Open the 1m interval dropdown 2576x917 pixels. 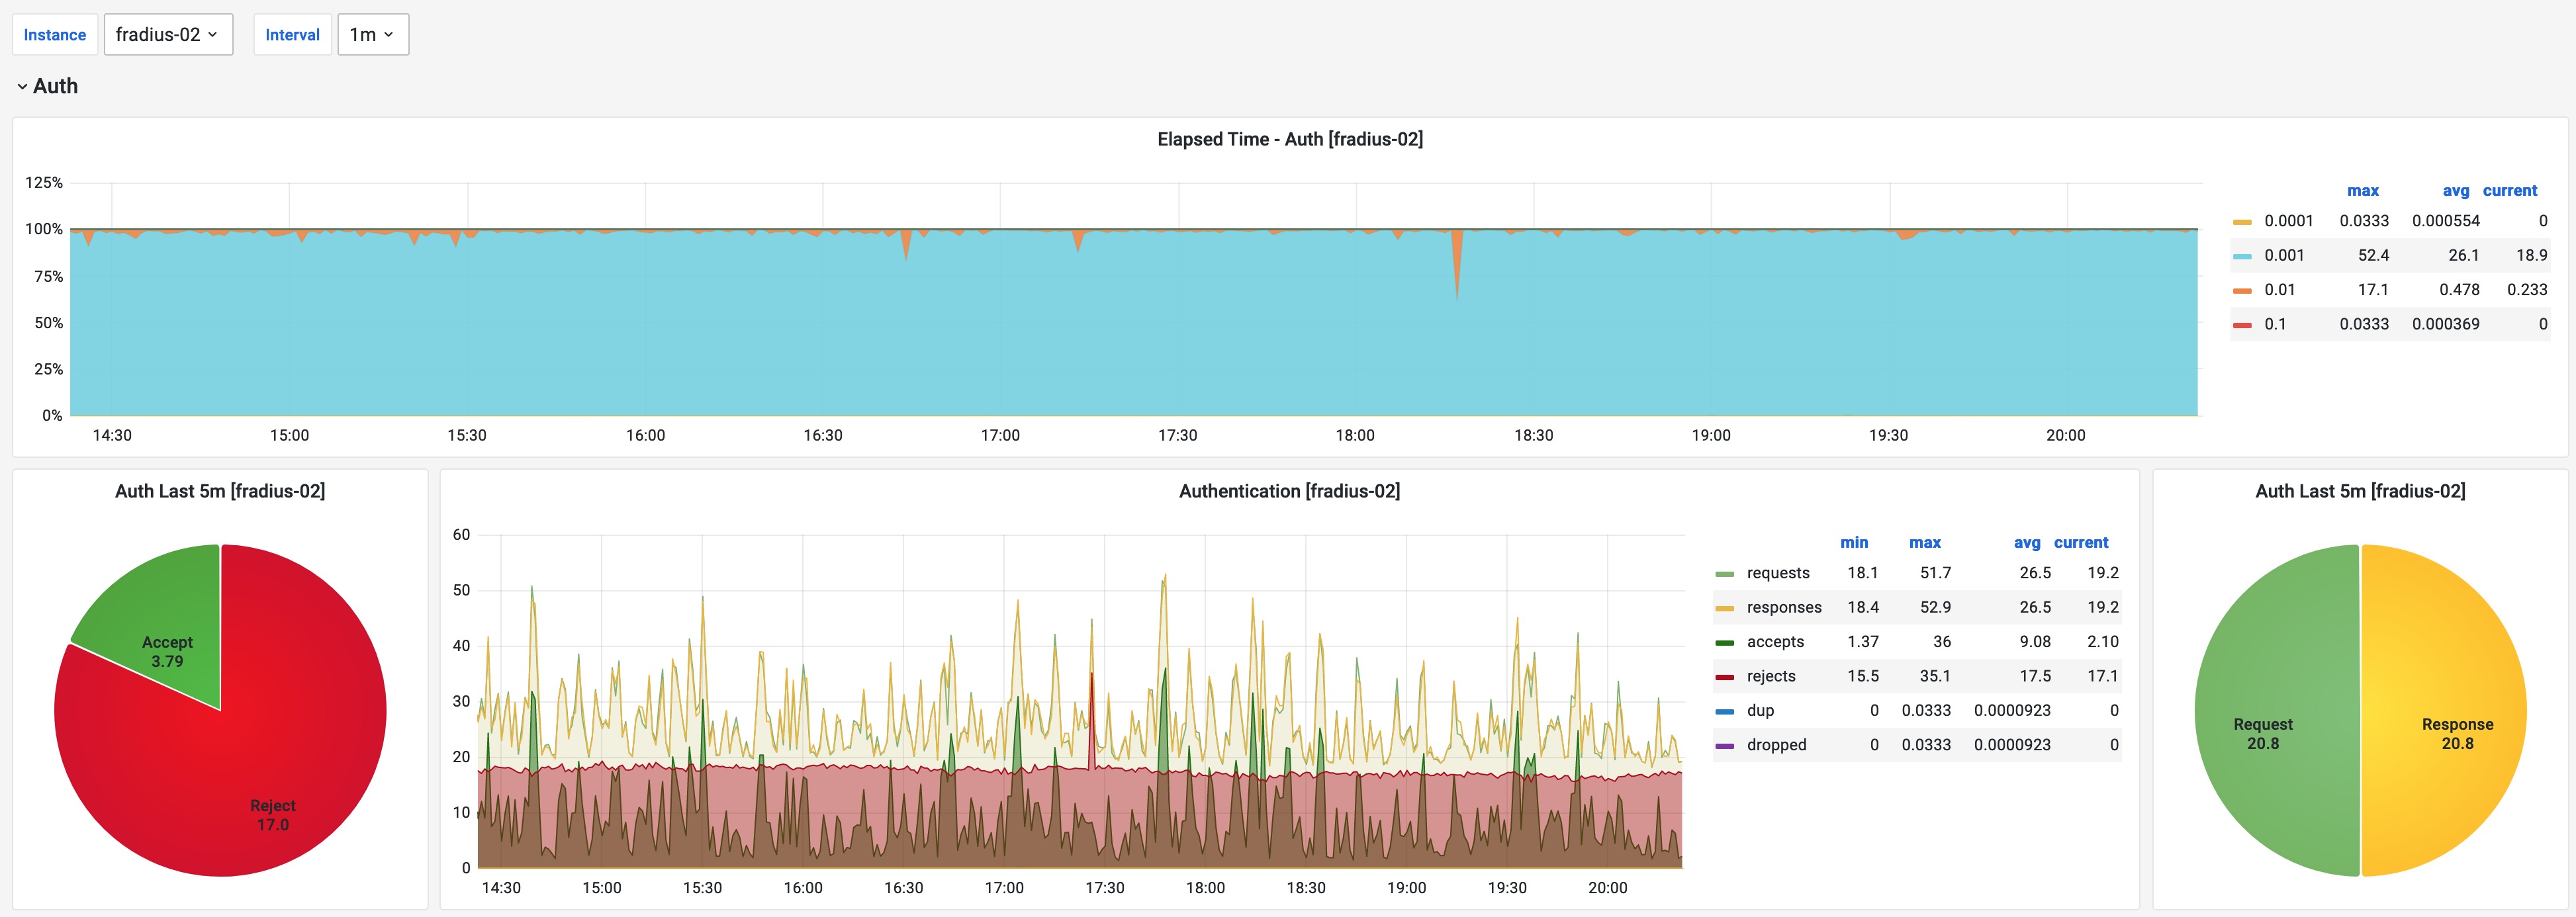372,35
